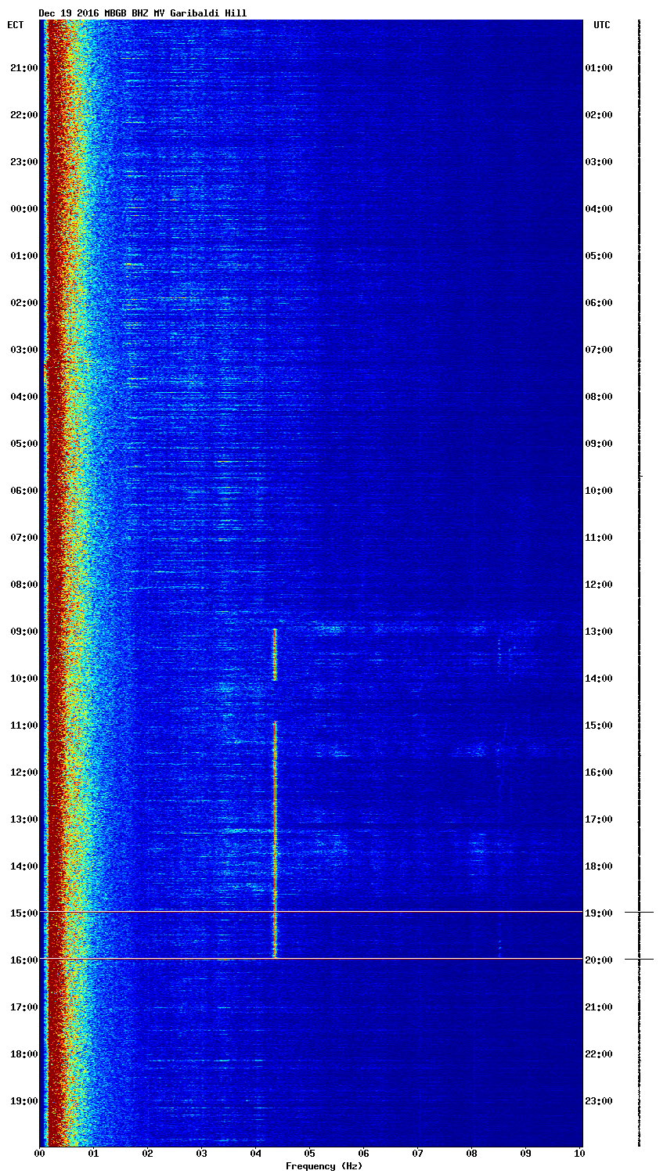Select the 00:00 ECT time label
This screenshot has width=667, height=1174.
click(x=23, y=209)
